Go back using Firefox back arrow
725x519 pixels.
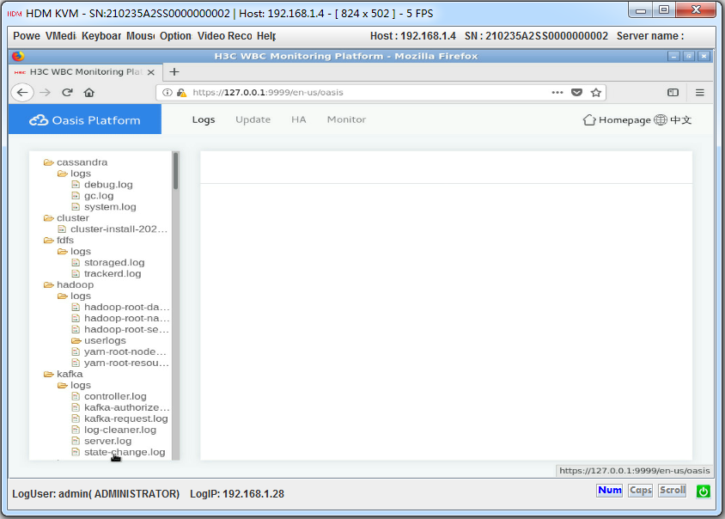pyautogui.click(x=22, y=93)
